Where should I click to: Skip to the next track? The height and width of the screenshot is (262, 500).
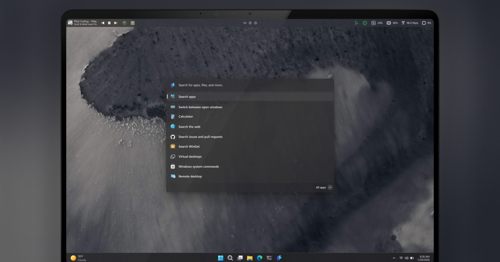(115, 23)
